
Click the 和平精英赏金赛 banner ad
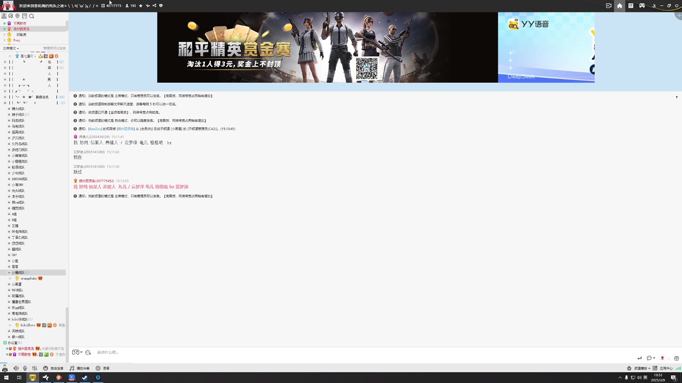tap(328, 48)
